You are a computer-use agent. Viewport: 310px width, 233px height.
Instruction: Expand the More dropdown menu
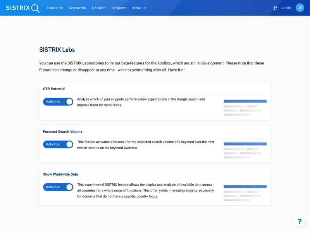[x=139, y=8]
